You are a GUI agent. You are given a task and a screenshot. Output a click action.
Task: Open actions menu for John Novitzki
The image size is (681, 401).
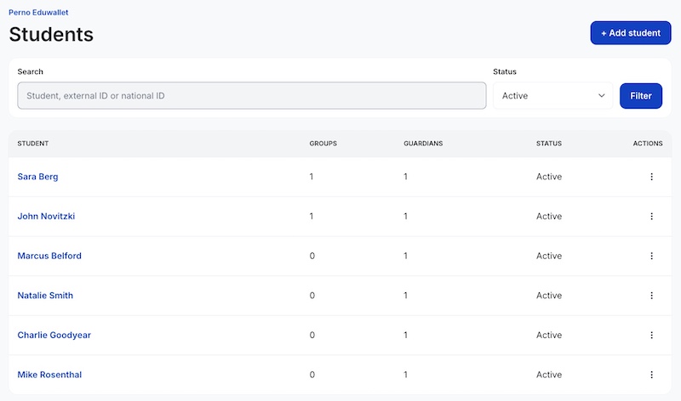click(651, 216)
